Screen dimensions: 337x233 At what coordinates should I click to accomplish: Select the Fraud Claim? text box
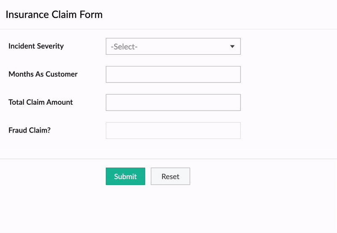click(173, 130)
